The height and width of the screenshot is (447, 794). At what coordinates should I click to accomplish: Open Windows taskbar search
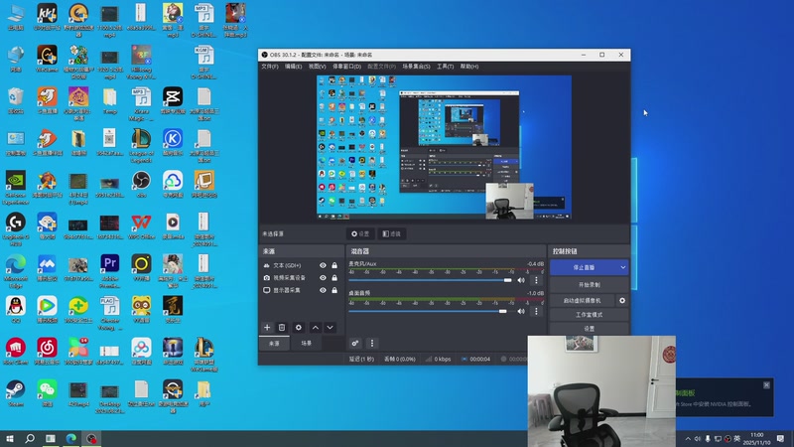(x=30, y=438)
